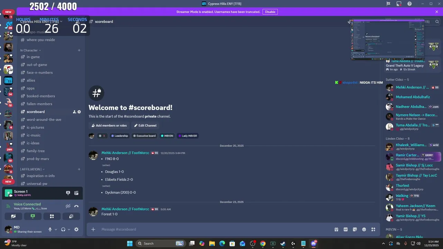Click the Edit Channel button
Screen dimensions: 443x249
(145, 126)
